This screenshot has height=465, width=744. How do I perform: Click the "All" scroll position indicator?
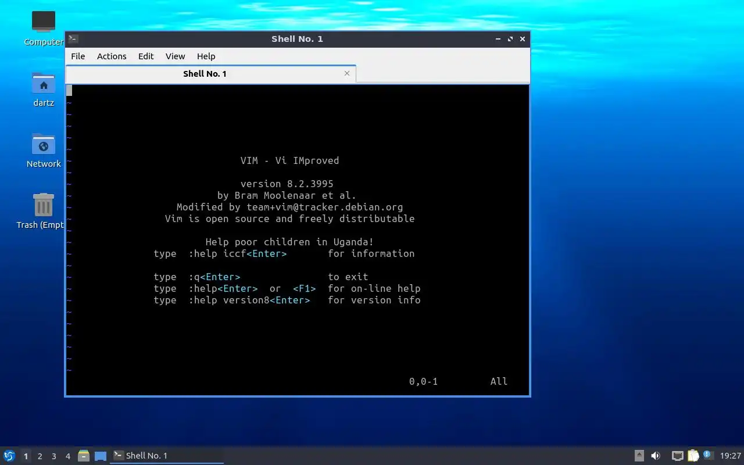499,381
